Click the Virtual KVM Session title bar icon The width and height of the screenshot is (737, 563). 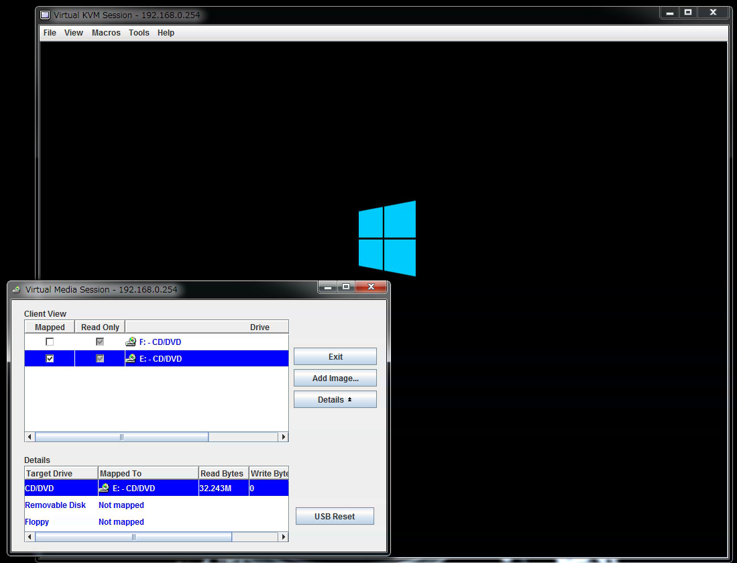click(x=45, y=15)
